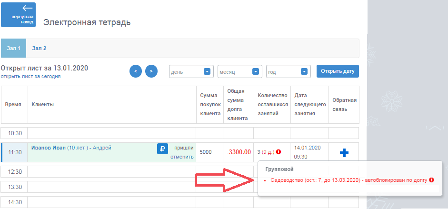Screen dimensions: 448x209
Task: Click the empty clients cell in the 10:30 row
Action: tap(112, 133)
